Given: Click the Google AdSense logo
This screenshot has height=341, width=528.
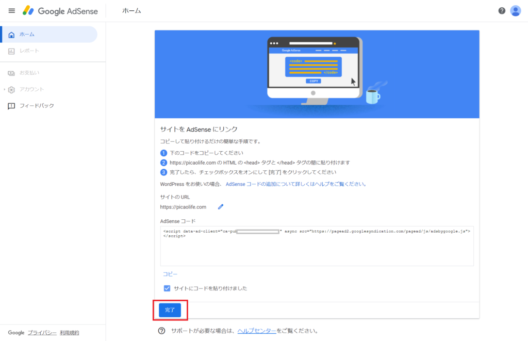Looking at the screenshot, I should tap(60, 11).
